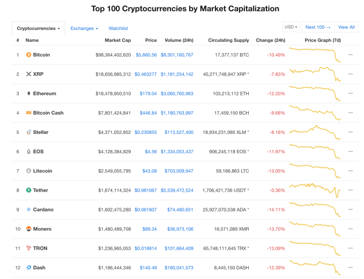
Task: Click the Ethereum price $179.04 link
Action: 148,93
